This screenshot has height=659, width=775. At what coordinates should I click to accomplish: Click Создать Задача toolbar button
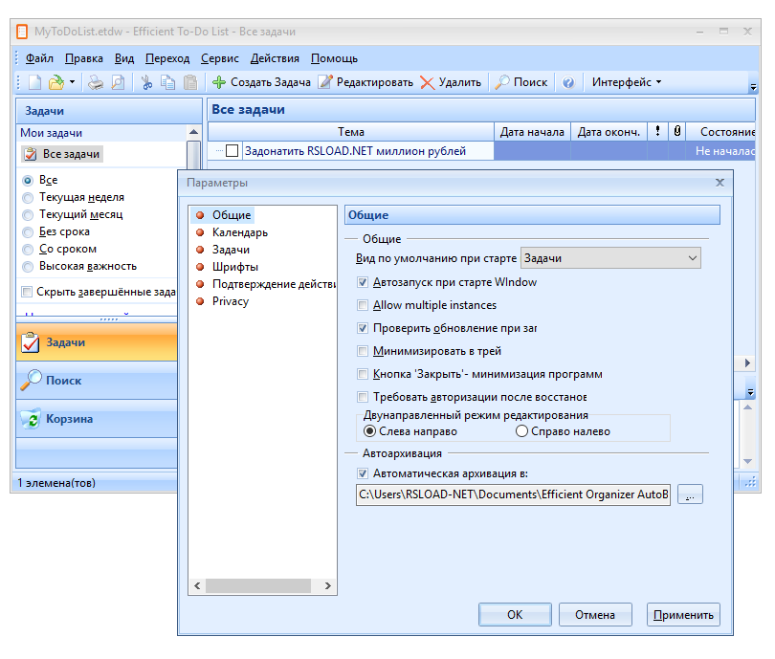(x=261, y=82)
